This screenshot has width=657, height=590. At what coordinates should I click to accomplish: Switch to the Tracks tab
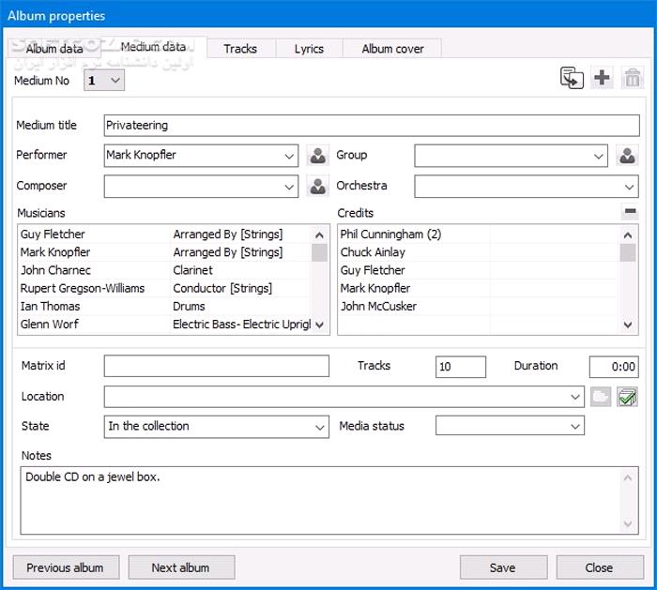tap(240, 49)
